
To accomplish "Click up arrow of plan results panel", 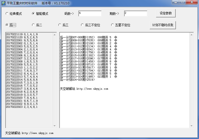I will pos(192,34).
